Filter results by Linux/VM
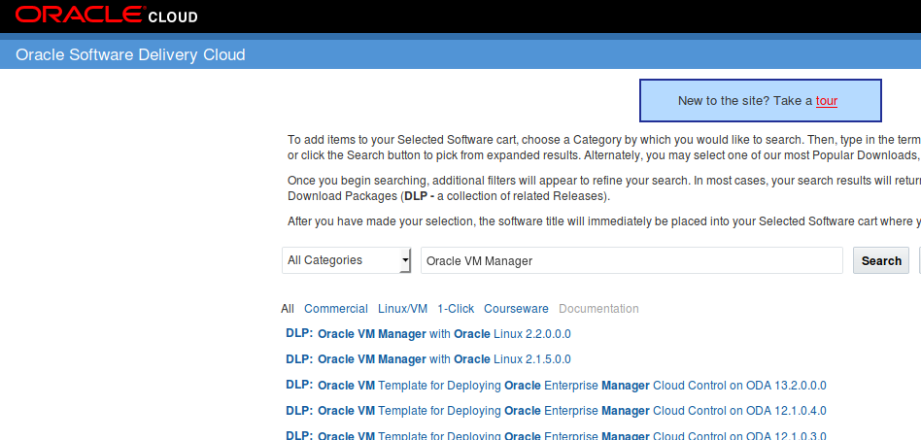921x440 pixels. (402, 309)
